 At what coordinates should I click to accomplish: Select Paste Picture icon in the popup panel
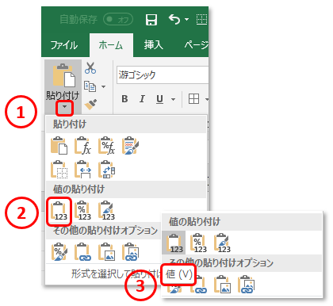(222, 285)
